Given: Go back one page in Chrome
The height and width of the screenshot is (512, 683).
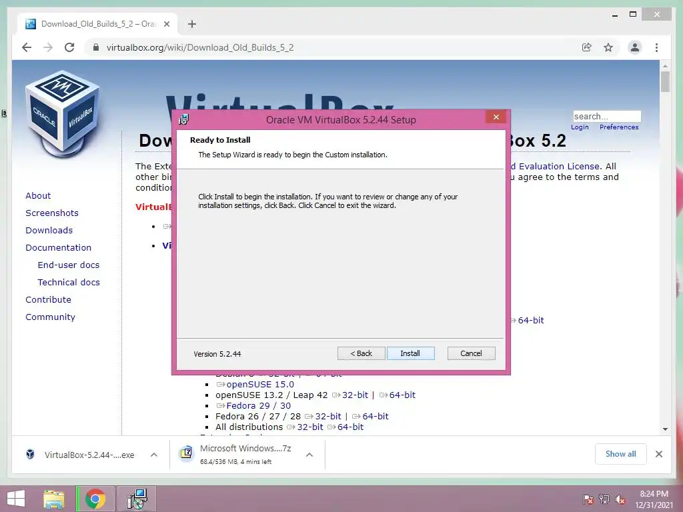Looking at the screenshot, I should click(x=27, y=47).
